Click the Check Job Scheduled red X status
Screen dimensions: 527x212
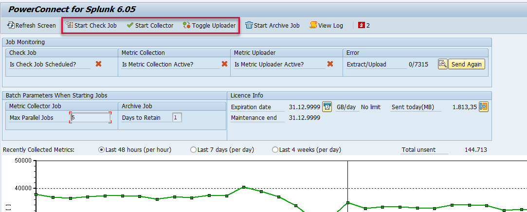coord(98,64)
